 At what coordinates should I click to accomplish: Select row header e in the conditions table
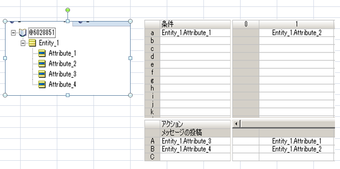pos(152,65)
